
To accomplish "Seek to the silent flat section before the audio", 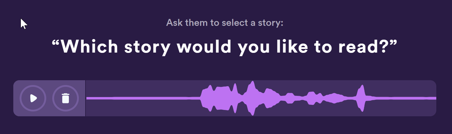I will [142, 98].
